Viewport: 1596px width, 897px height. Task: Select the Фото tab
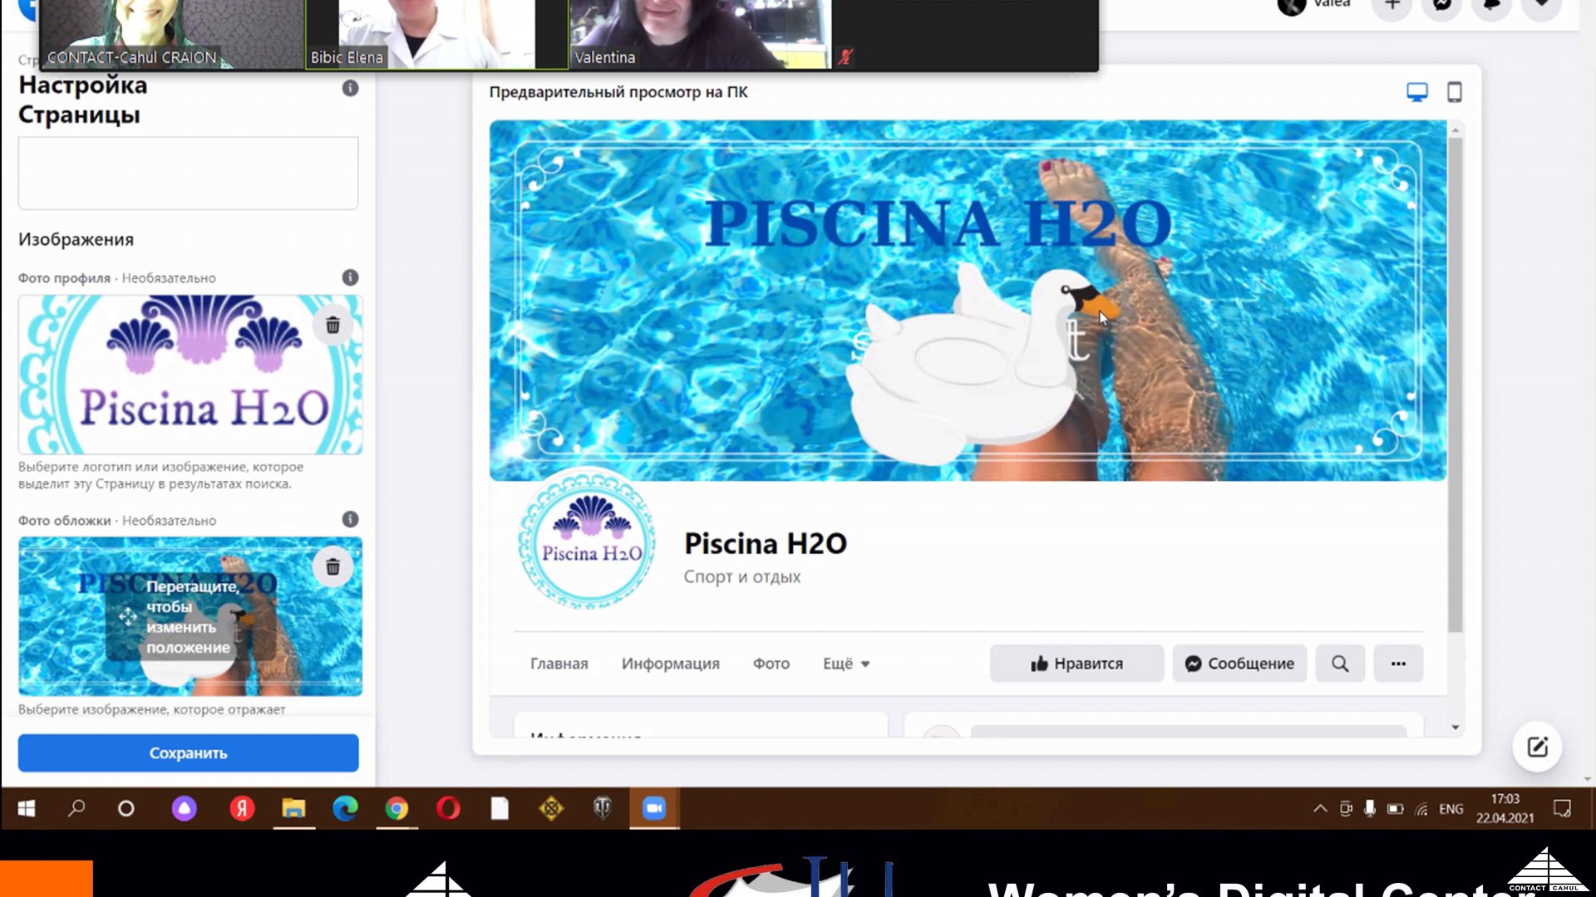pos(771,664)
